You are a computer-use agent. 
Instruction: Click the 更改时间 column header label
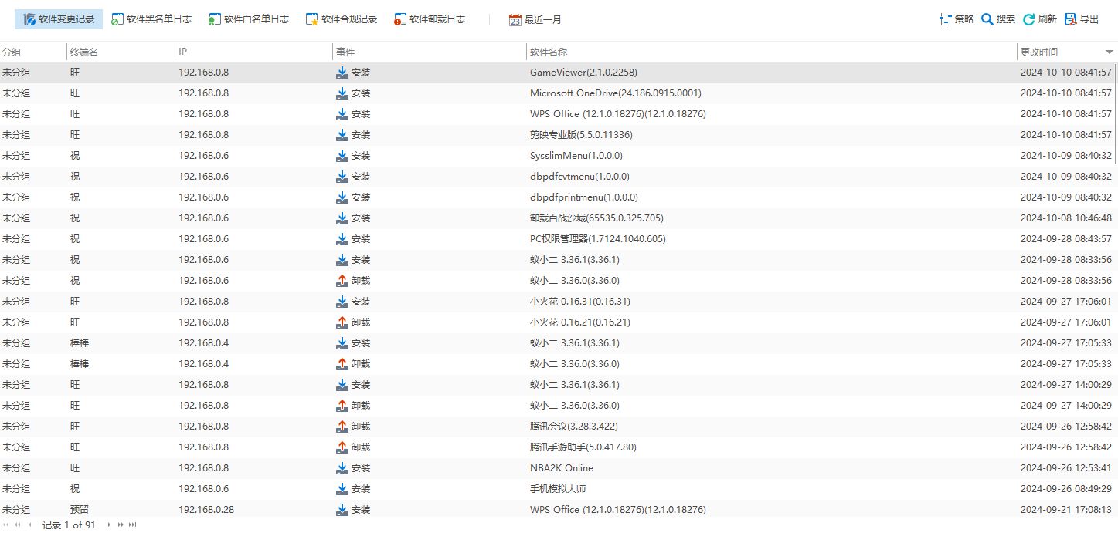click(x=1039, y=52)
